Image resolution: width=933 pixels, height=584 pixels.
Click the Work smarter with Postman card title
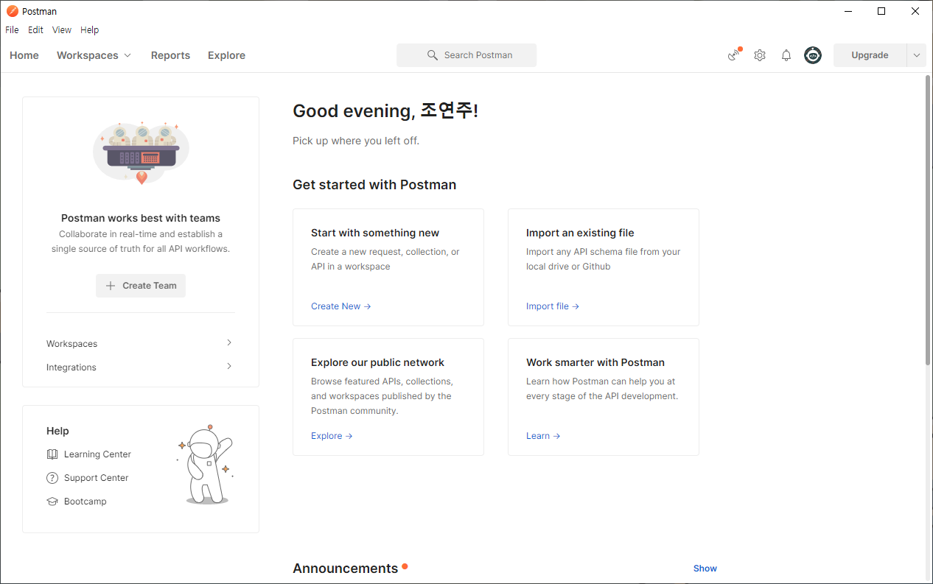595,362
